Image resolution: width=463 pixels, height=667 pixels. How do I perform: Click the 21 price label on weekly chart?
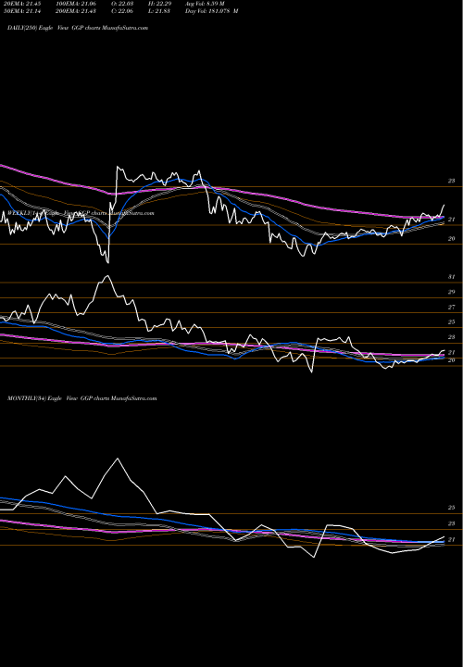click(x=452, y=353)
